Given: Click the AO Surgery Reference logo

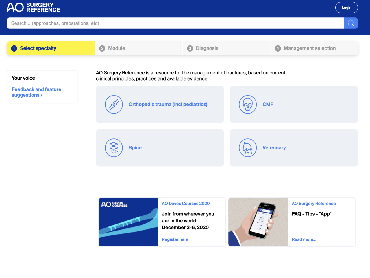Looking at the screenshot, I should (x=33, y=8).
